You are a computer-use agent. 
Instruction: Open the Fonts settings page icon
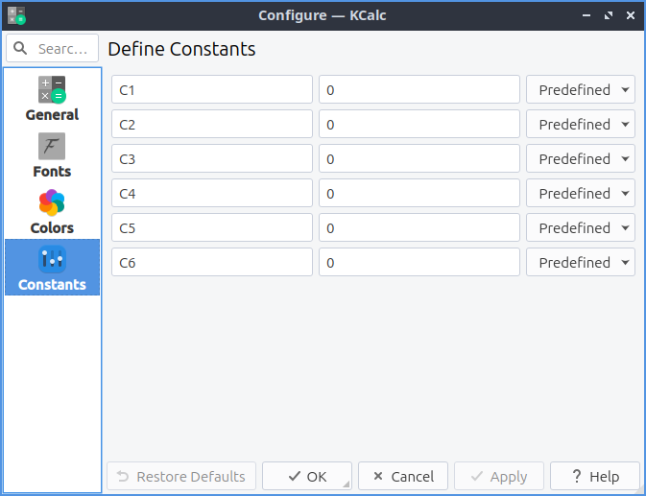[52, 147]
